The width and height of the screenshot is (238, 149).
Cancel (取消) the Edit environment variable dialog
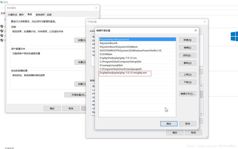click(188, 124)
